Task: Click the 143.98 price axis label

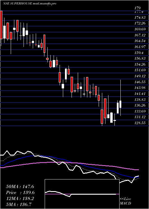Action: (140, 88)
